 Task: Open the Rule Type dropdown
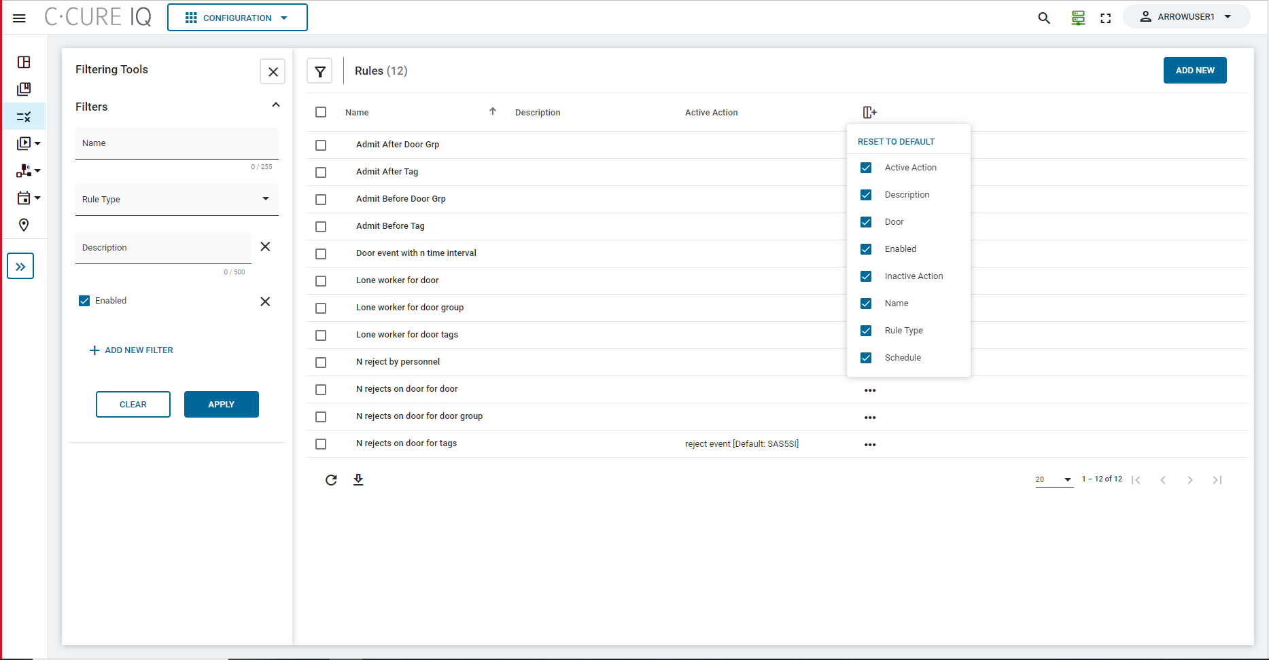coord(177,200)
